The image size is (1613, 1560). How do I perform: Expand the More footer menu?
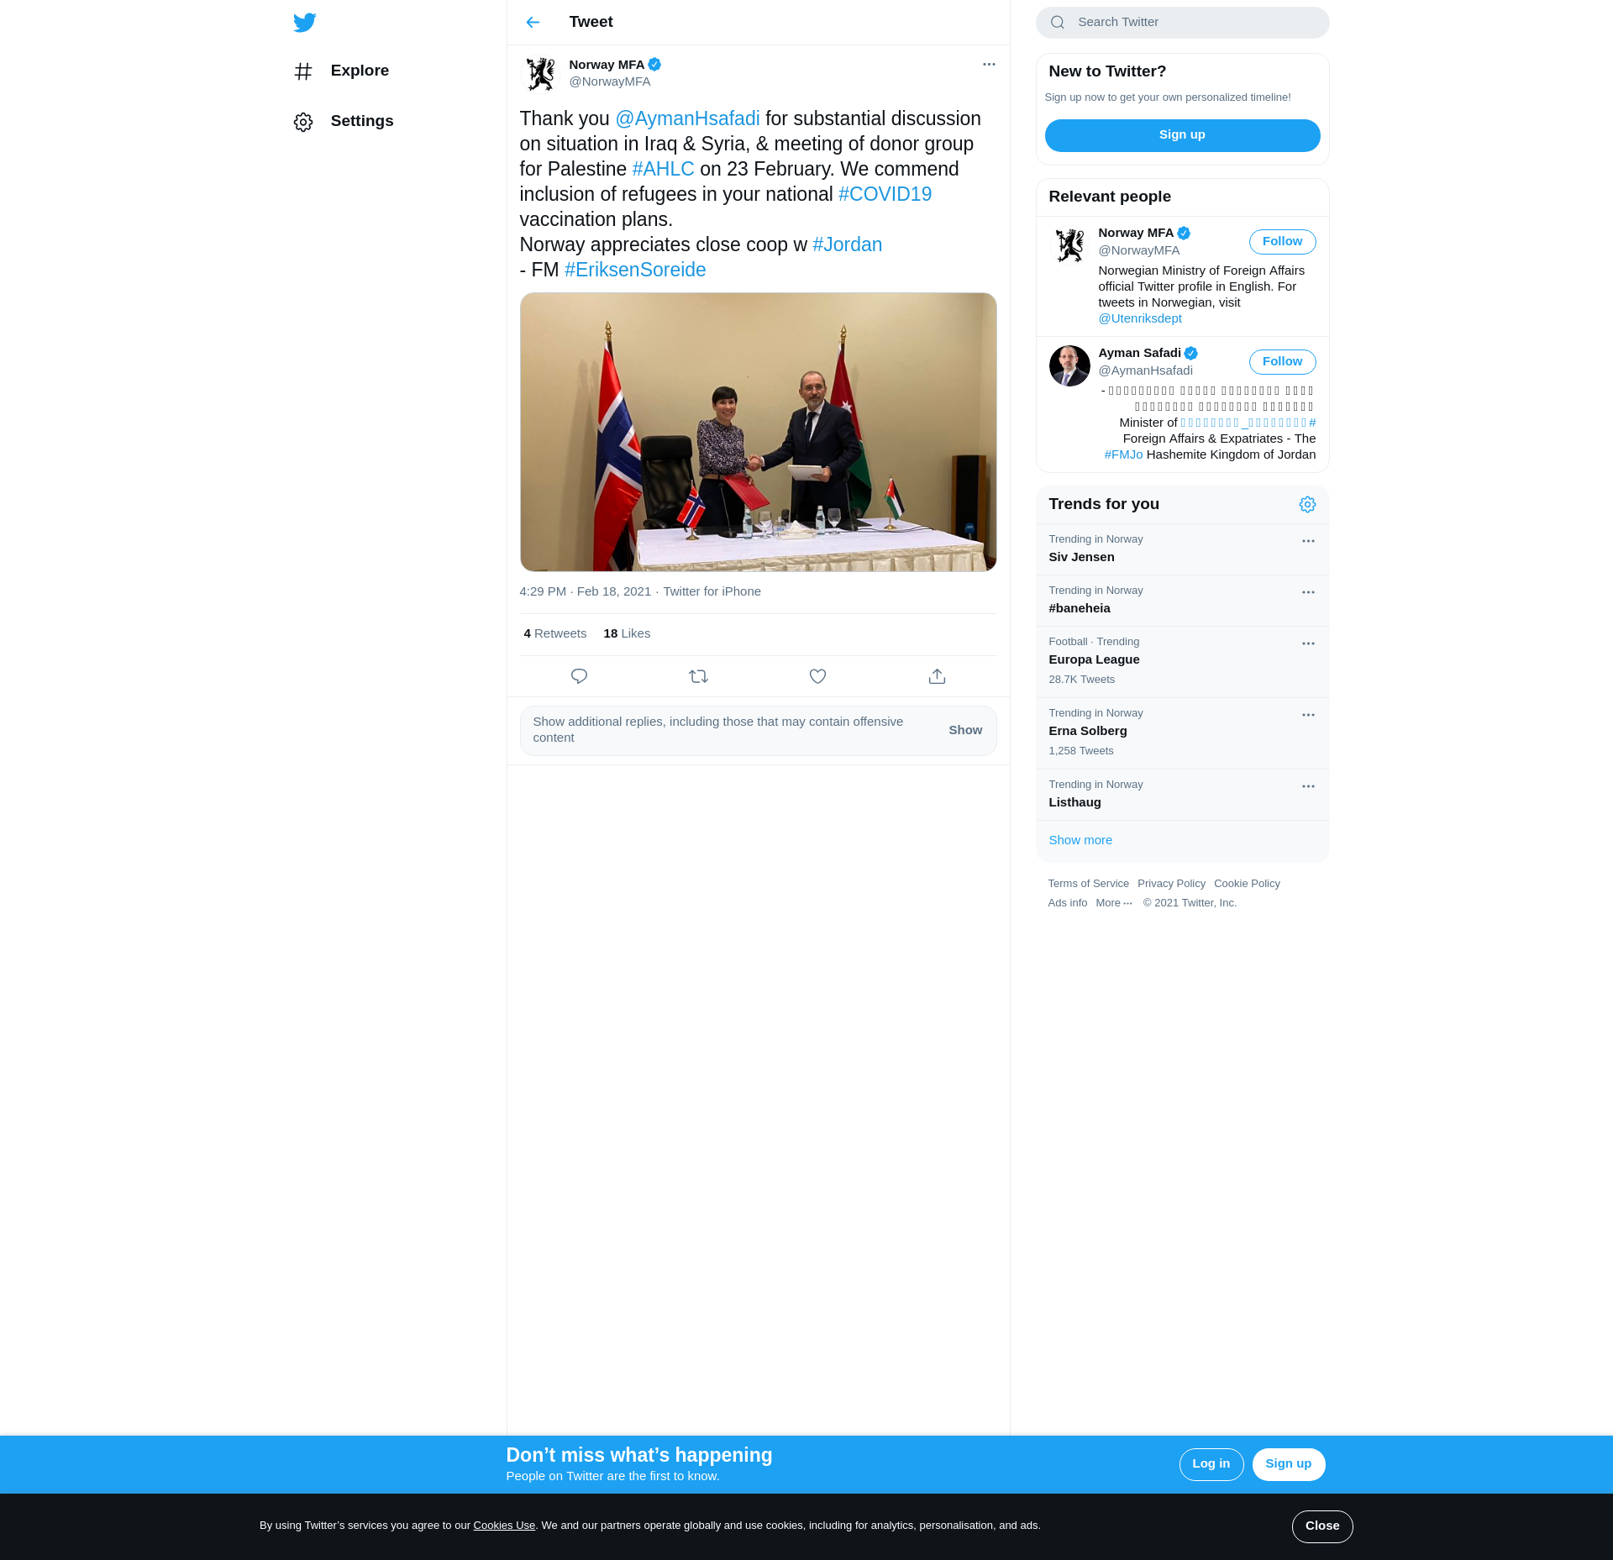coord(1114,903)
